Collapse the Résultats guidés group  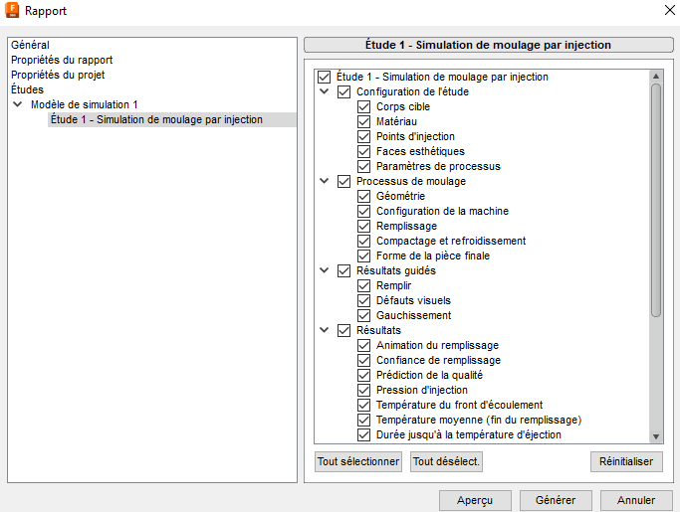click(x=324, y=270)
